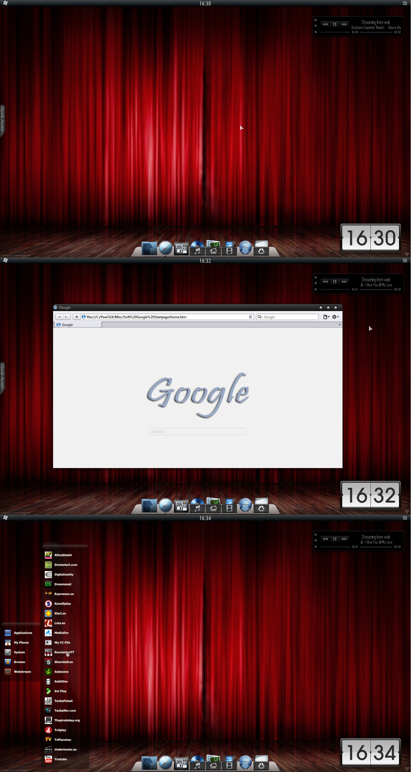Open Deviantart.com from the Browse list
Screen dimensions: 411x772
tap(61, 565)
